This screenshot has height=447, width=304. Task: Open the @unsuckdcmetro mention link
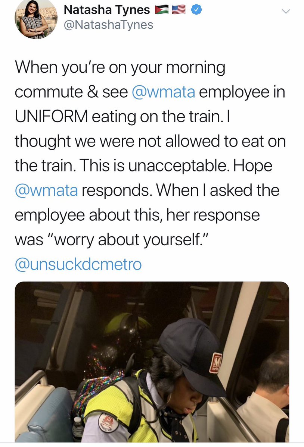(78, 264)
